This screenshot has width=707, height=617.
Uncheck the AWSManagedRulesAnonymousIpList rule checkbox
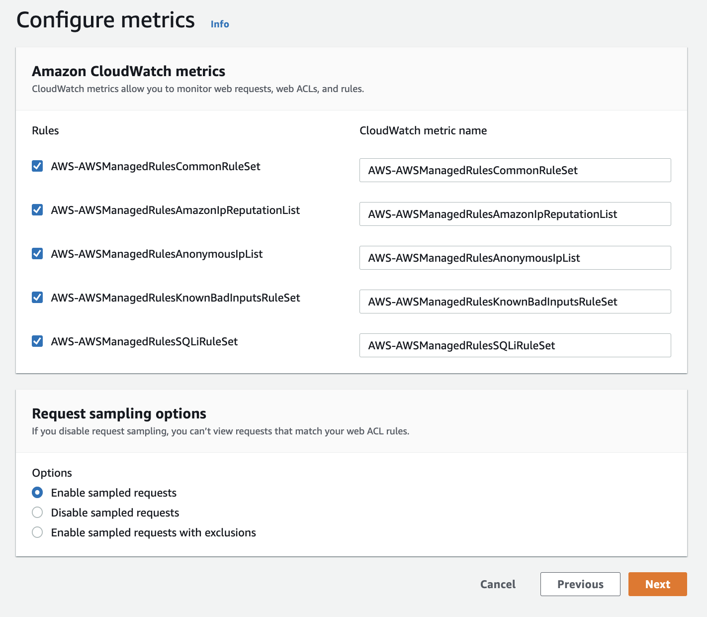coord(37,254)
